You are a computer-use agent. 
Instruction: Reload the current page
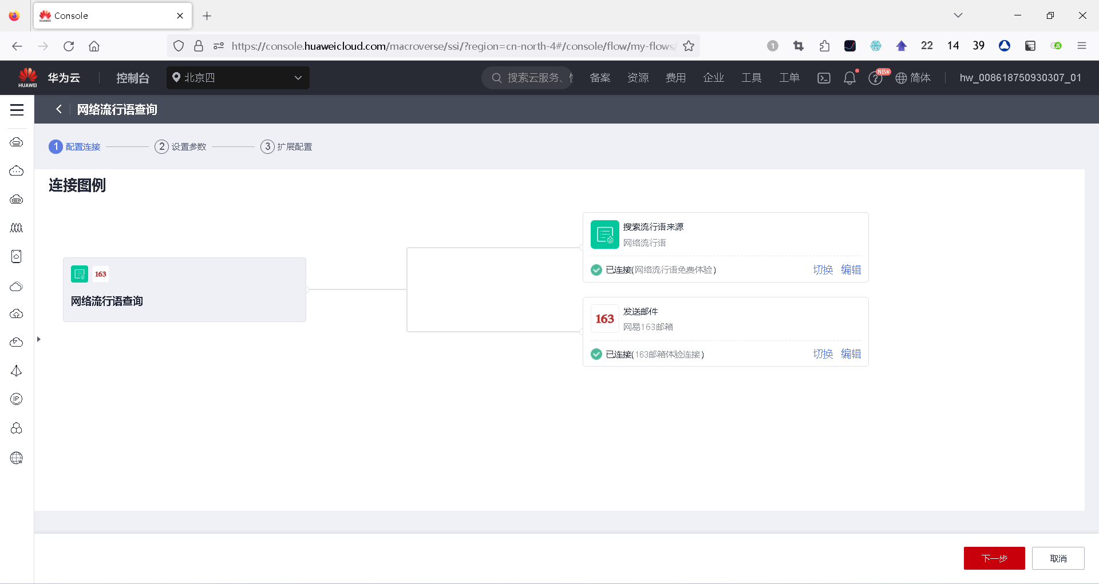(x=69, y=46)
